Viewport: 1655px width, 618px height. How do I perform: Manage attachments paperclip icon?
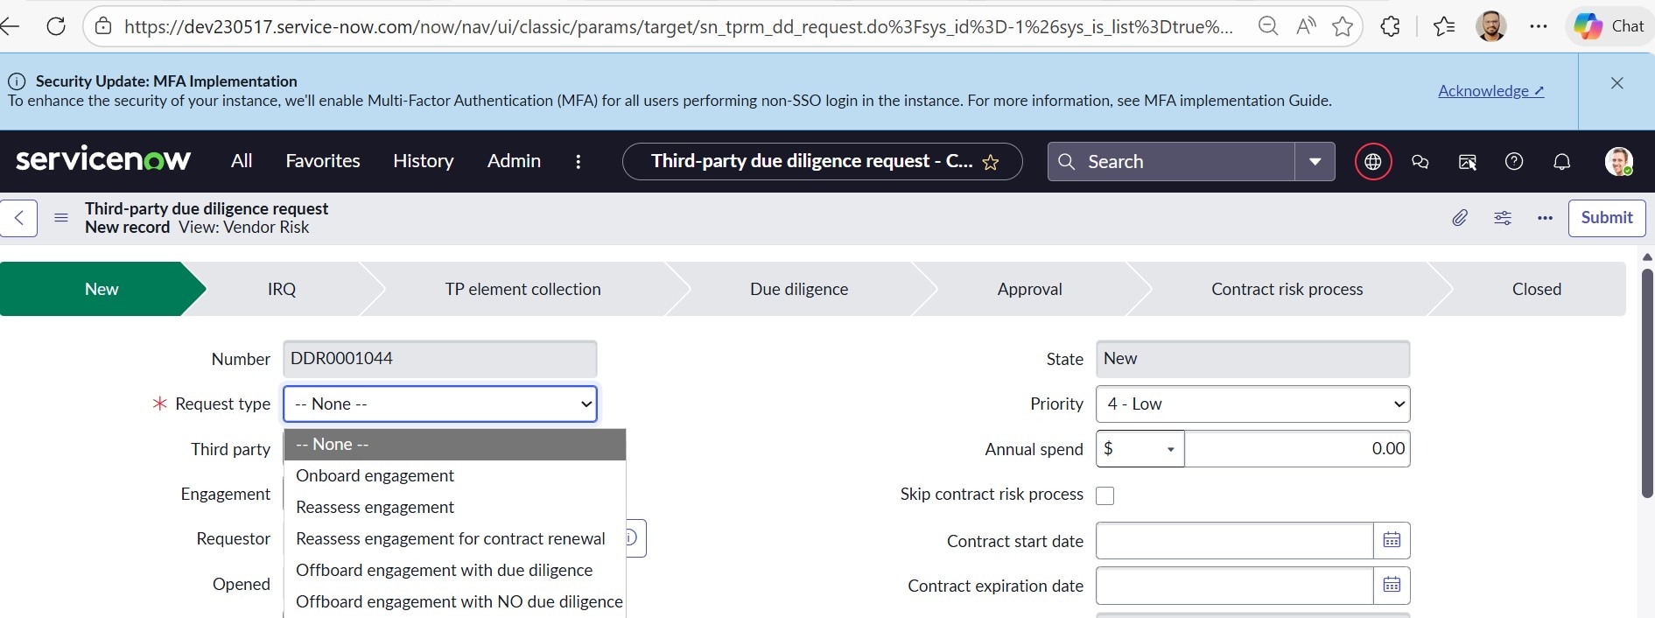click(1460, 218)
